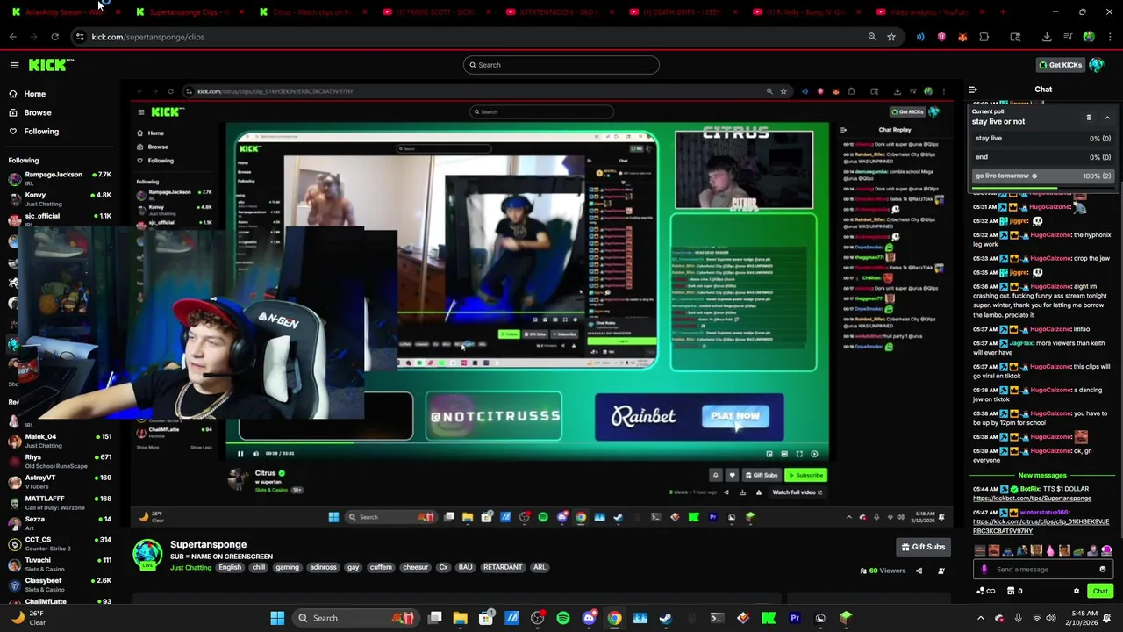Click the green KICK logo

point(49,65)
